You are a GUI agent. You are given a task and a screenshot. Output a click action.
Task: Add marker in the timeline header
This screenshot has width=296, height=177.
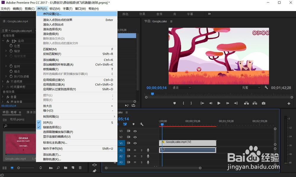coord(133,124)
